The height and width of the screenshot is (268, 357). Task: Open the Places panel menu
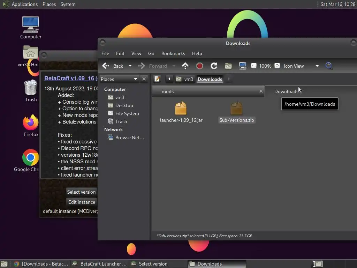tap(49, 4)
